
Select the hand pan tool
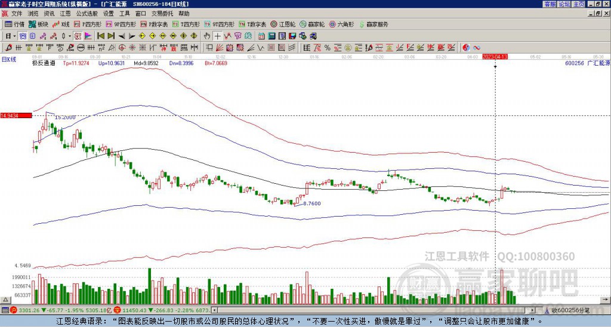click(207, 36)
